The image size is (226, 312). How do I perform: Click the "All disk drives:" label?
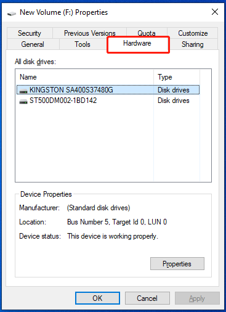[35, 62]
